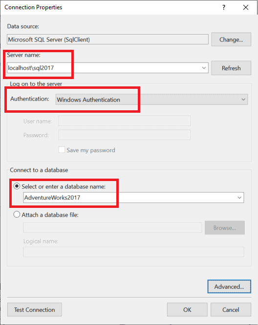Open the Authentication dropdown
Viewport: 258px width, 325px height.
pos(151,100)
